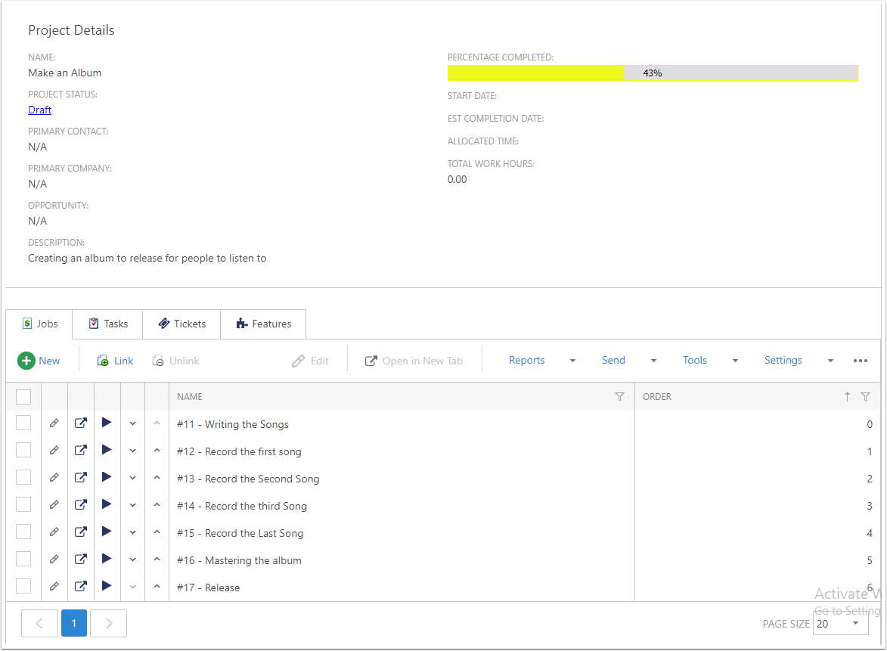Move Record the Last Song up with chevron
The height and width of the screenshot is (651, 887).
tap(157, 533)
